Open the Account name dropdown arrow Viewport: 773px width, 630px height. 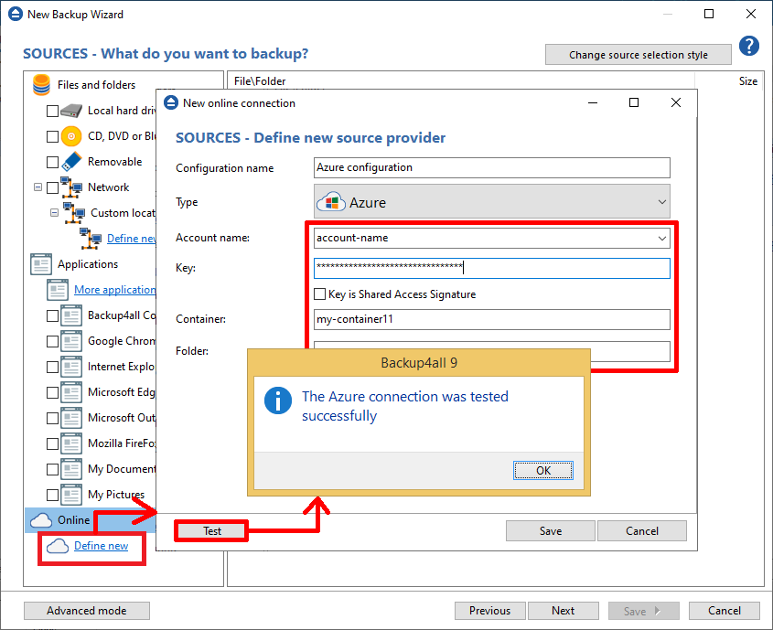tap(662, 239)
